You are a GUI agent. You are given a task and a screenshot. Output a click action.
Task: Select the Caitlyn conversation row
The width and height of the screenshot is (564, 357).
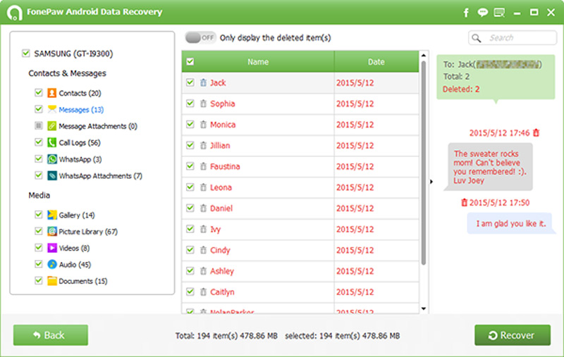(300, 292)
